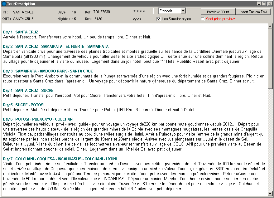The height and width of the screenshot is (198, 274).
Task: Click the TourDescription application icon in title bar
Action: (x=4, y=4)
